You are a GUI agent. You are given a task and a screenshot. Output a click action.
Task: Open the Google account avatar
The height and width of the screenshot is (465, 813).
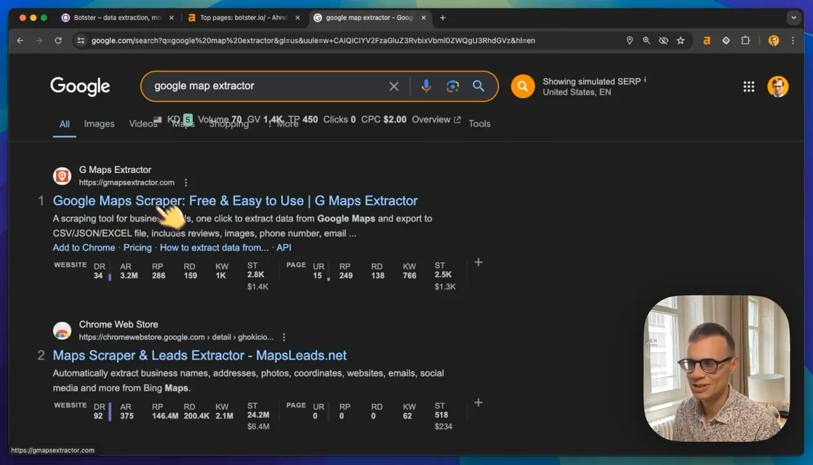(x=778, y=87)
